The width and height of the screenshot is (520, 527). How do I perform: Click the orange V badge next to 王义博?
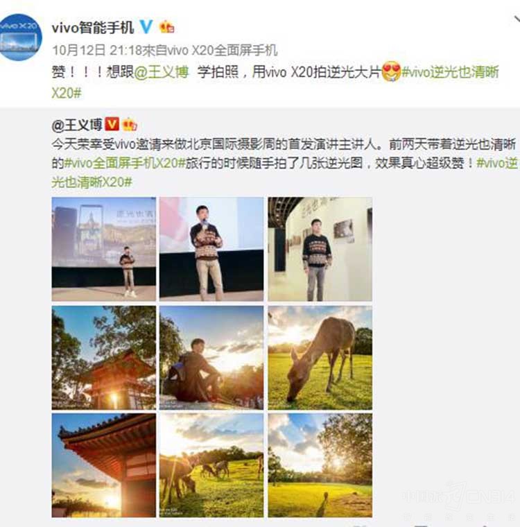(112, 124)
